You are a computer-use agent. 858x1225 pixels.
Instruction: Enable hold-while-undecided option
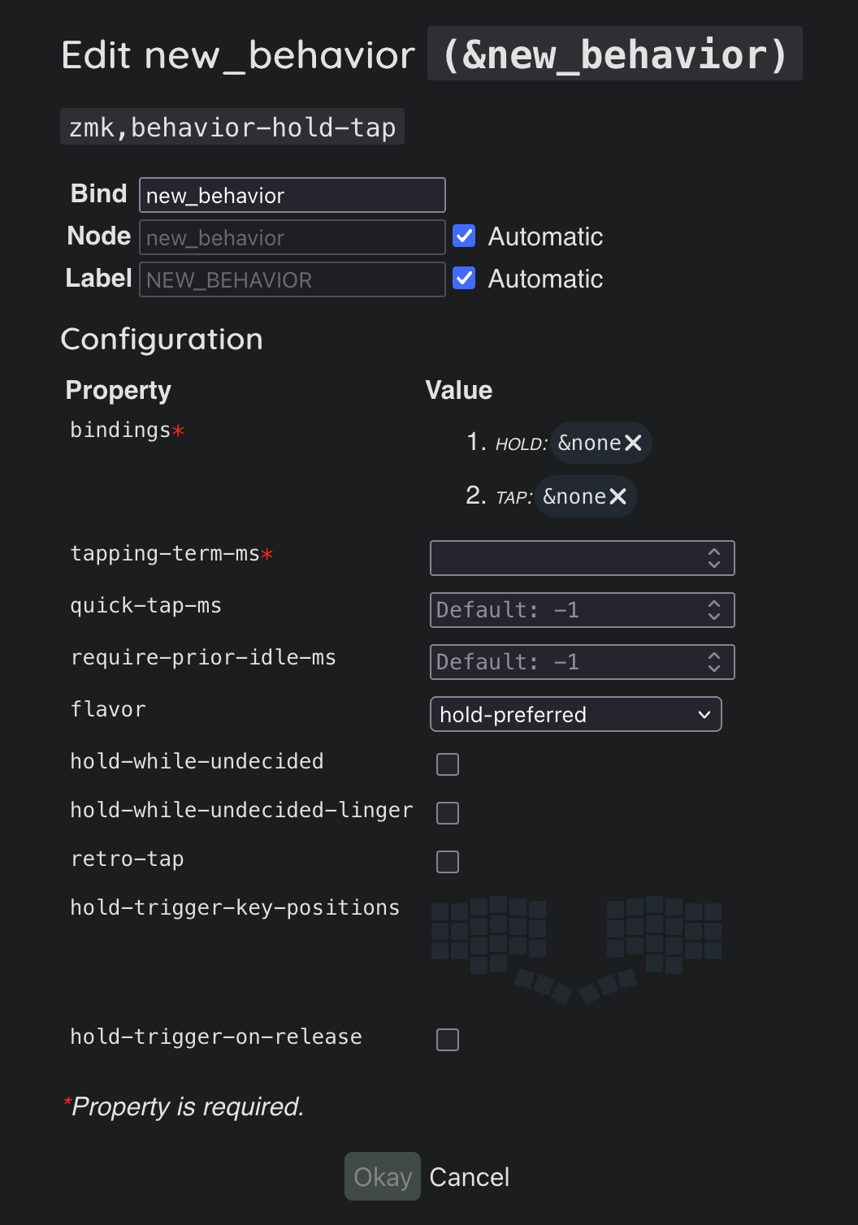(448, 764)
